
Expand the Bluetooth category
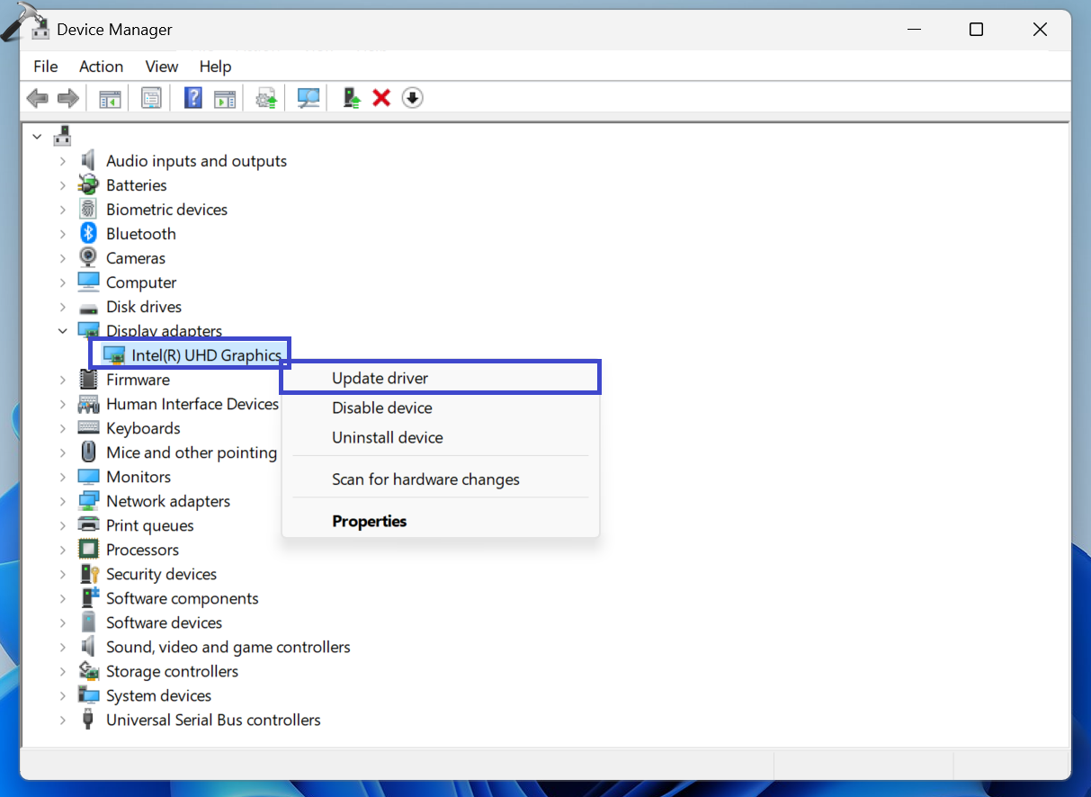pyautogui.click(x=61, y=233)
